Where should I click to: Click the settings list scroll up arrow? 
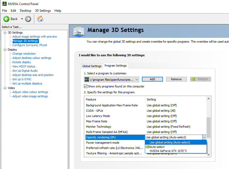click(208, 99)
